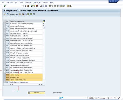Click INS indicator in status bar
The height and width of the screenshot is (100, 123).
(108, 98)
